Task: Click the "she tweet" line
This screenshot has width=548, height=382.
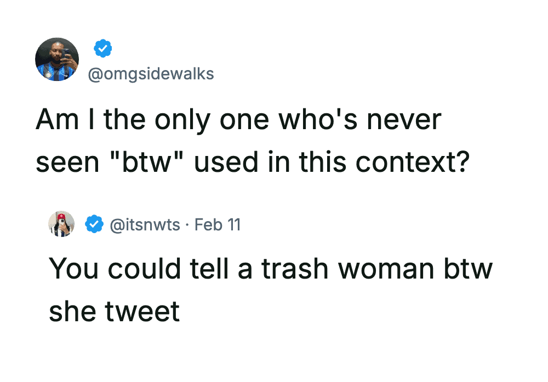Action: point(114,311)
